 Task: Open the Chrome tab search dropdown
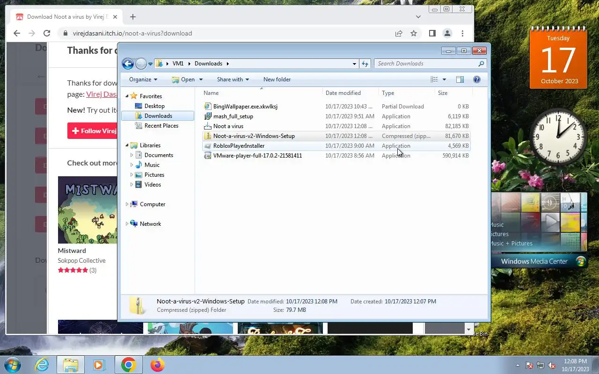(x=418, y=17)
